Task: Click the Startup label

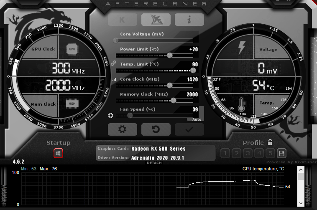Action: pos(59,143)
